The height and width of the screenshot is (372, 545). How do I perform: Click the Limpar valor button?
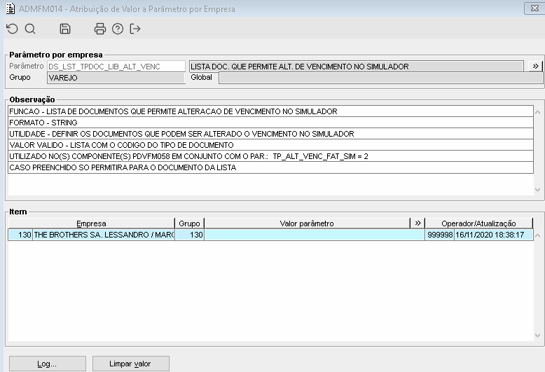131,364
